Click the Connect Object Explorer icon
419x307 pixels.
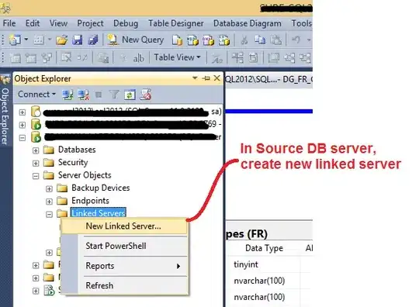pos(68,95)
